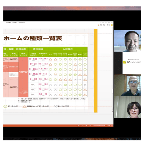Click the zoom in plus button
This screenshot has width=141, height=141.
pyautogui.click(x=105, y=126)
